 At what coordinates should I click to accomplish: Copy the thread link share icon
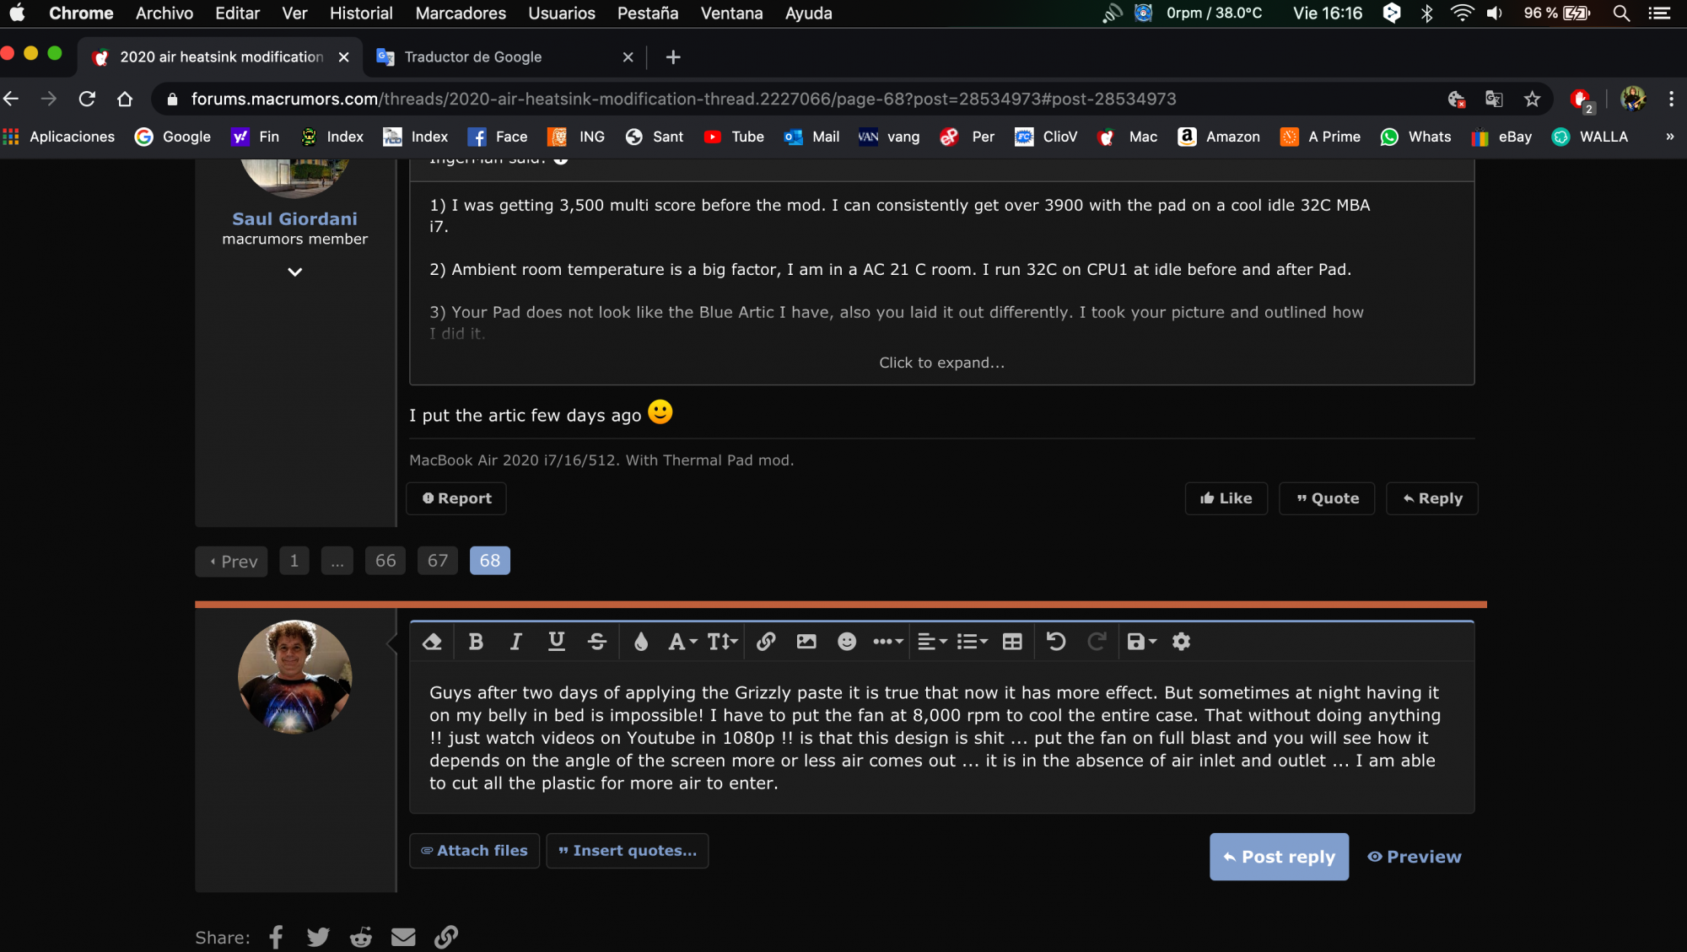(x=446, y=937)
